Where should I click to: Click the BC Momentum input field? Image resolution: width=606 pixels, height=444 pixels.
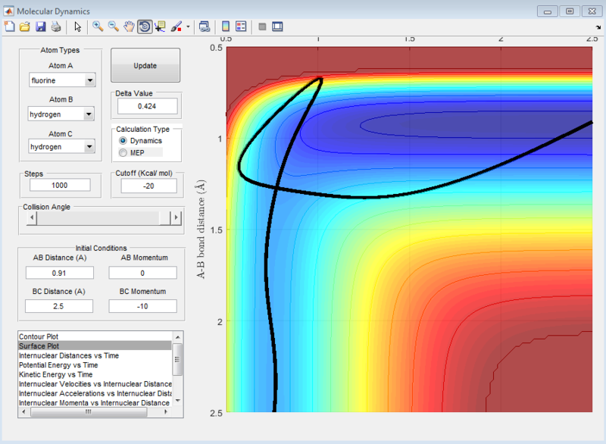click(142, 306)
